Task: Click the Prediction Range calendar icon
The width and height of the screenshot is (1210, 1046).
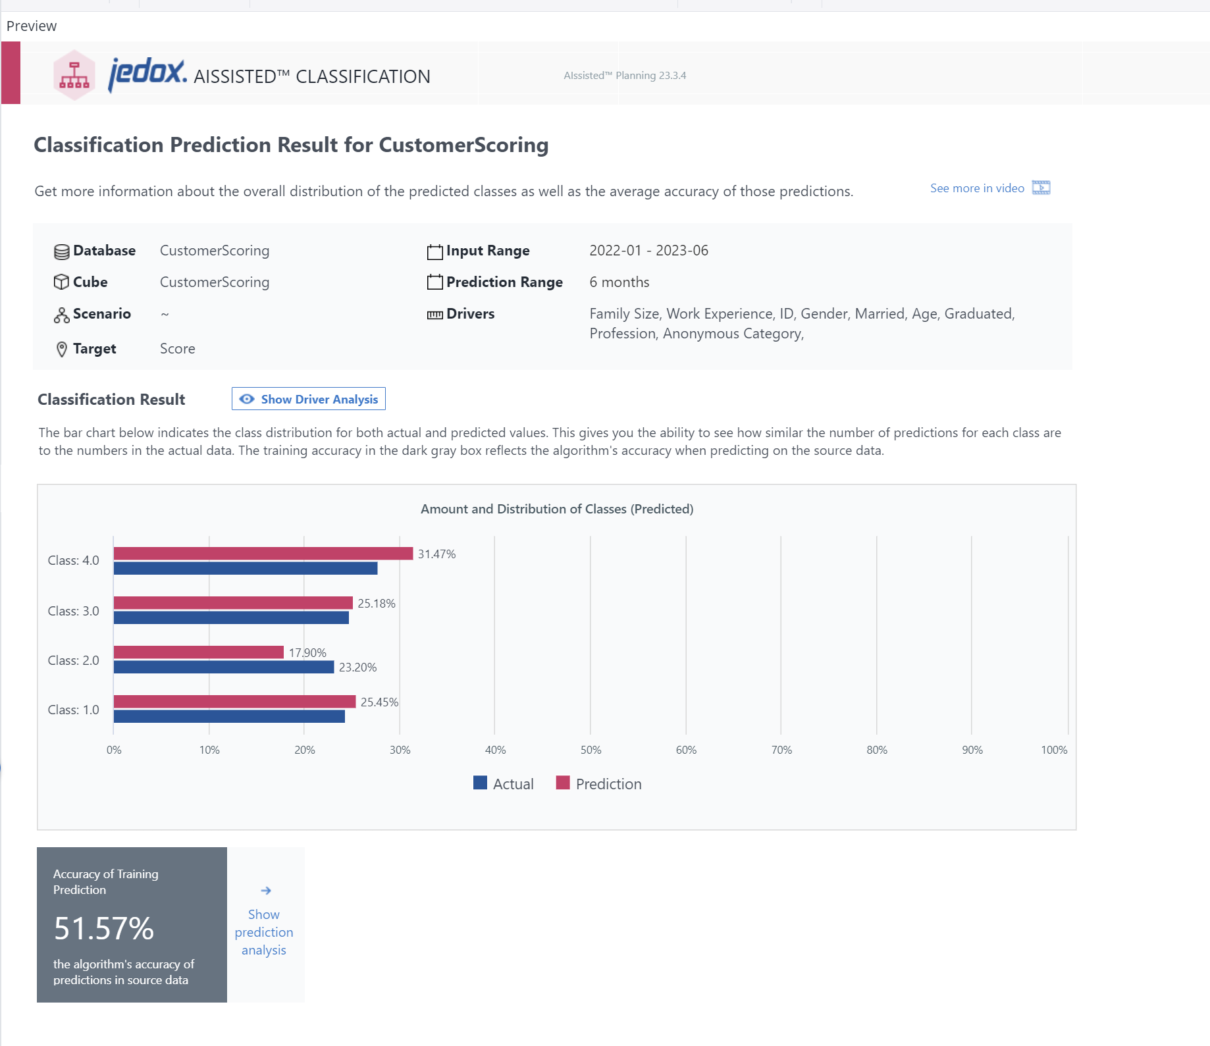Action: point(434,282)
